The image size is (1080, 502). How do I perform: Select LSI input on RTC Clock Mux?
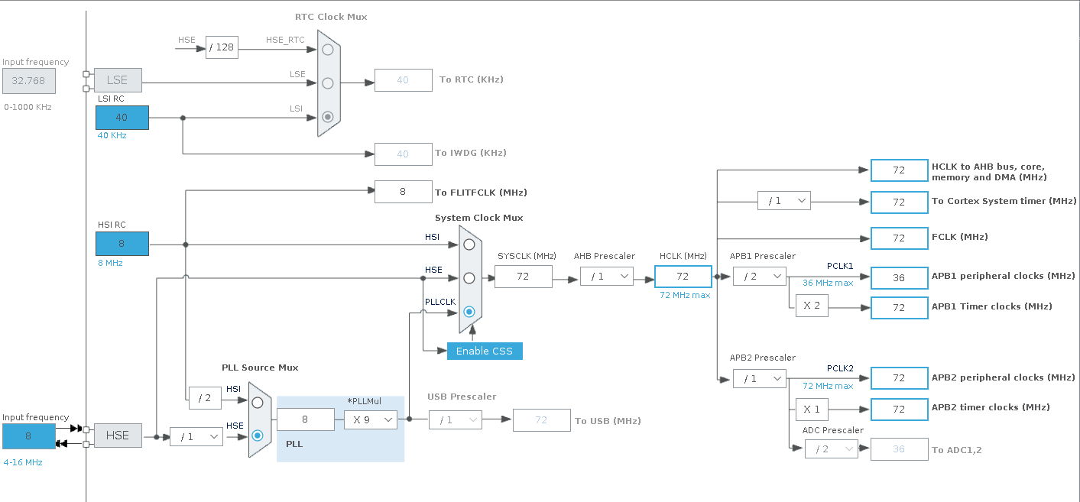(328, 117)
